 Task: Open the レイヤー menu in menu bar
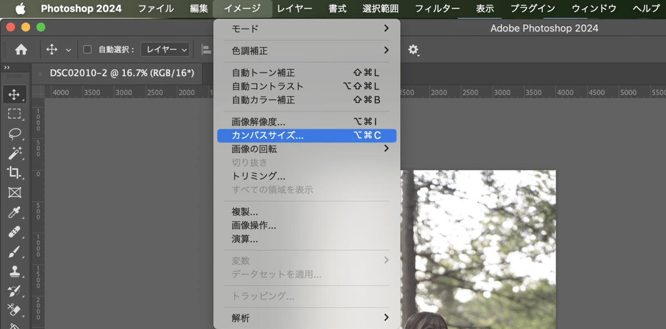click(x=294, y=8)
